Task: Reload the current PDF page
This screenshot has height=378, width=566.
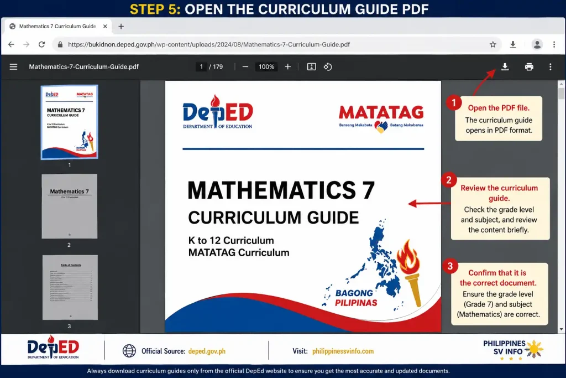Action: click(41, 44)
